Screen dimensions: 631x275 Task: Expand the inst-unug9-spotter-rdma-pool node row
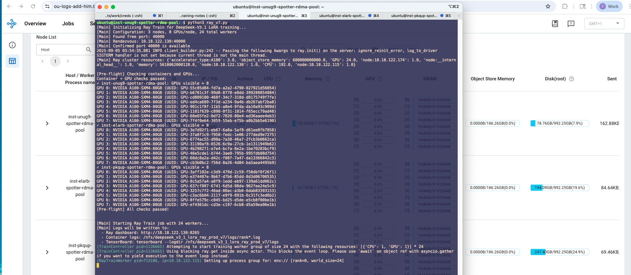(x=47, y=124)
